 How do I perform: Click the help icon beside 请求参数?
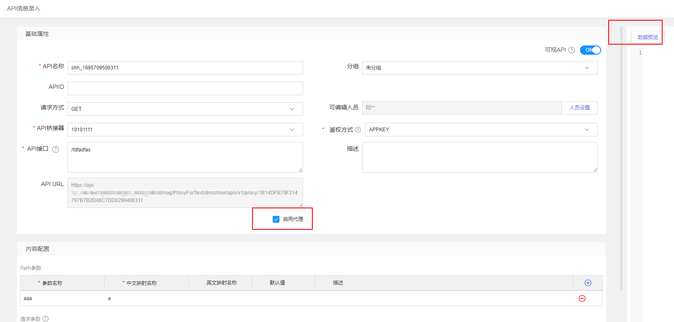[46, 319]
